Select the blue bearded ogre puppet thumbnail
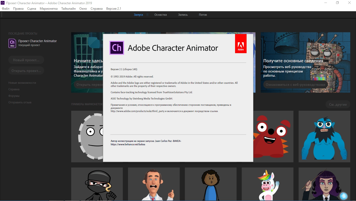The image size is (356, 201). [324, 136]
